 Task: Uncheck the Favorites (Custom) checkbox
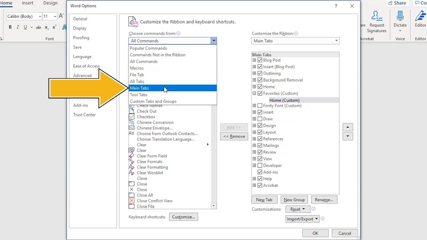coord(260,93)
